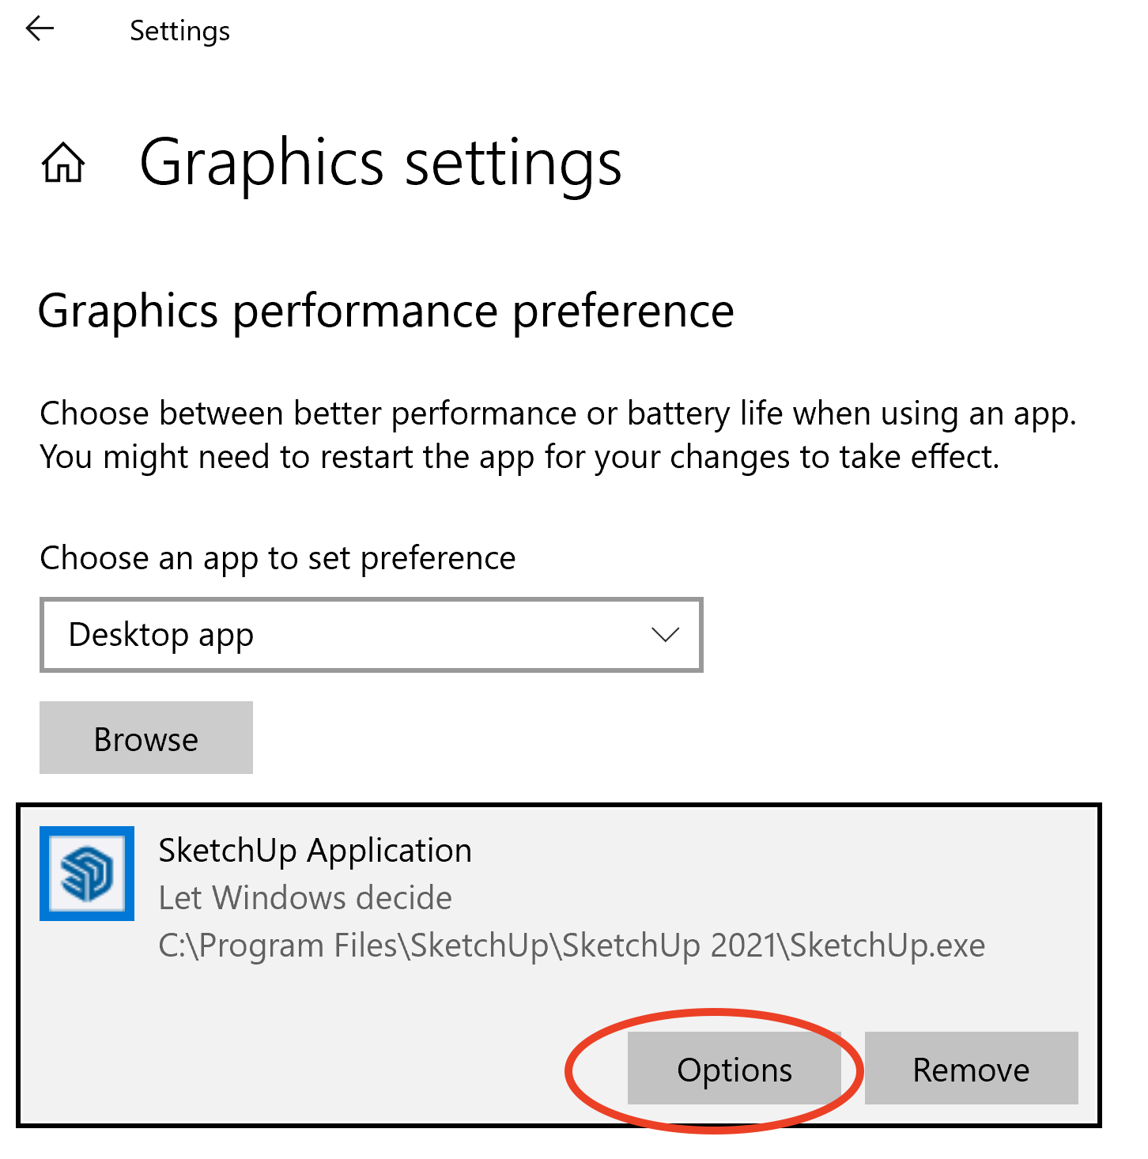
Task: Select the SketchUp Application name text
Action: pos(315,851)
